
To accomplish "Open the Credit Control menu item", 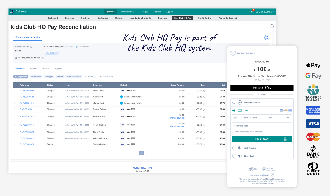I will (x=205, y=18).
